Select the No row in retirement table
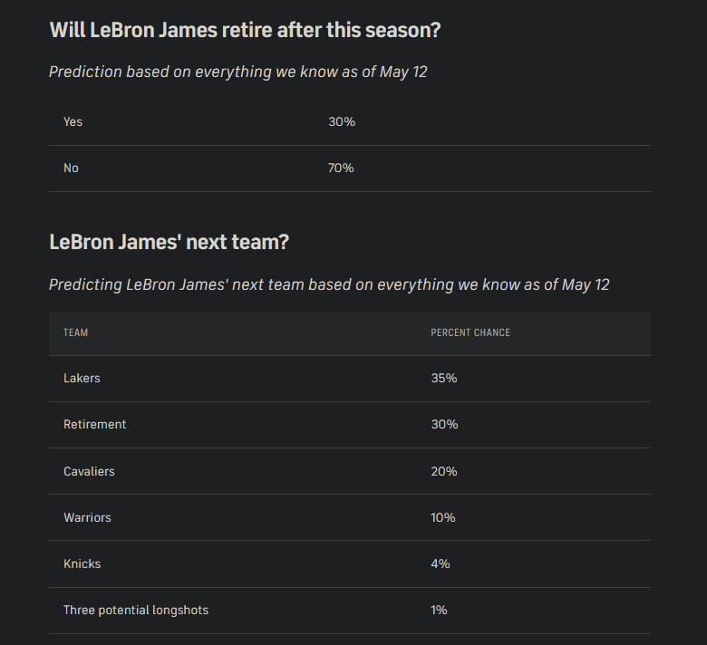Image resolution: width=707 pixels, height=645 pixels. 350,168
